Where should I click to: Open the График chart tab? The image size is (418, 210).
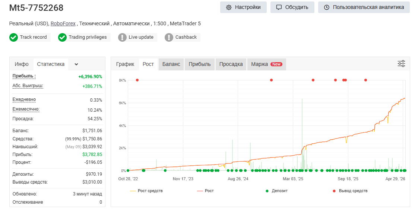pyautogui.click(x=125, y=64)
